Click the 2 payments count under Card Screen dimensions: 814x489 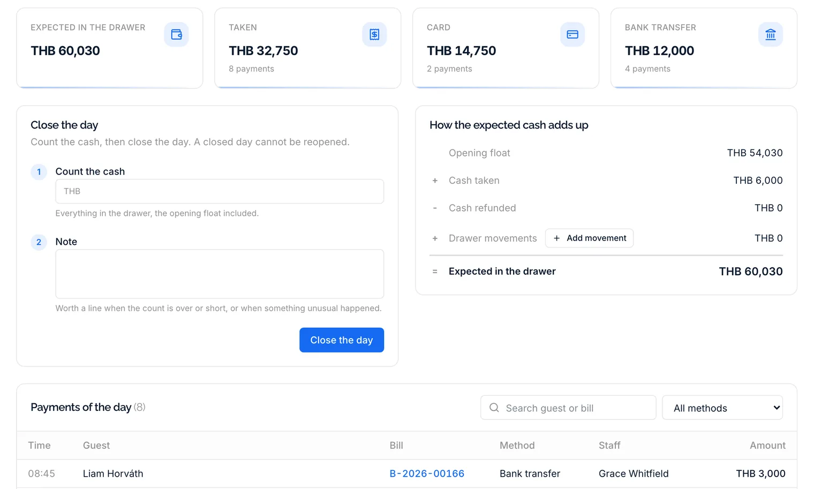[449, 69]
